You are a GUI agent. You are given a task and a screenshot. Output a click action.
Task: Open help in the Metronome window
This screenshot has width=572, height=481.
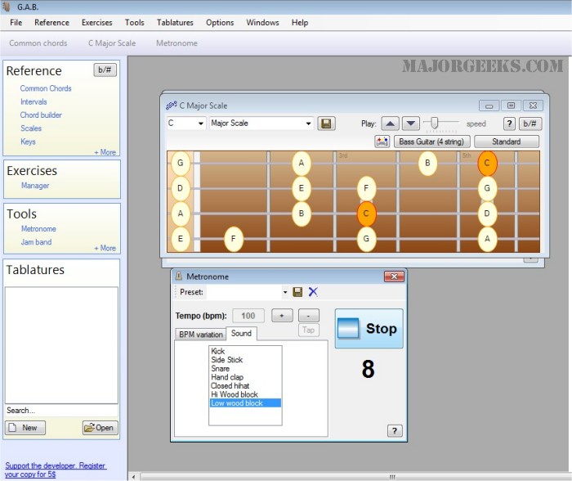395,431
